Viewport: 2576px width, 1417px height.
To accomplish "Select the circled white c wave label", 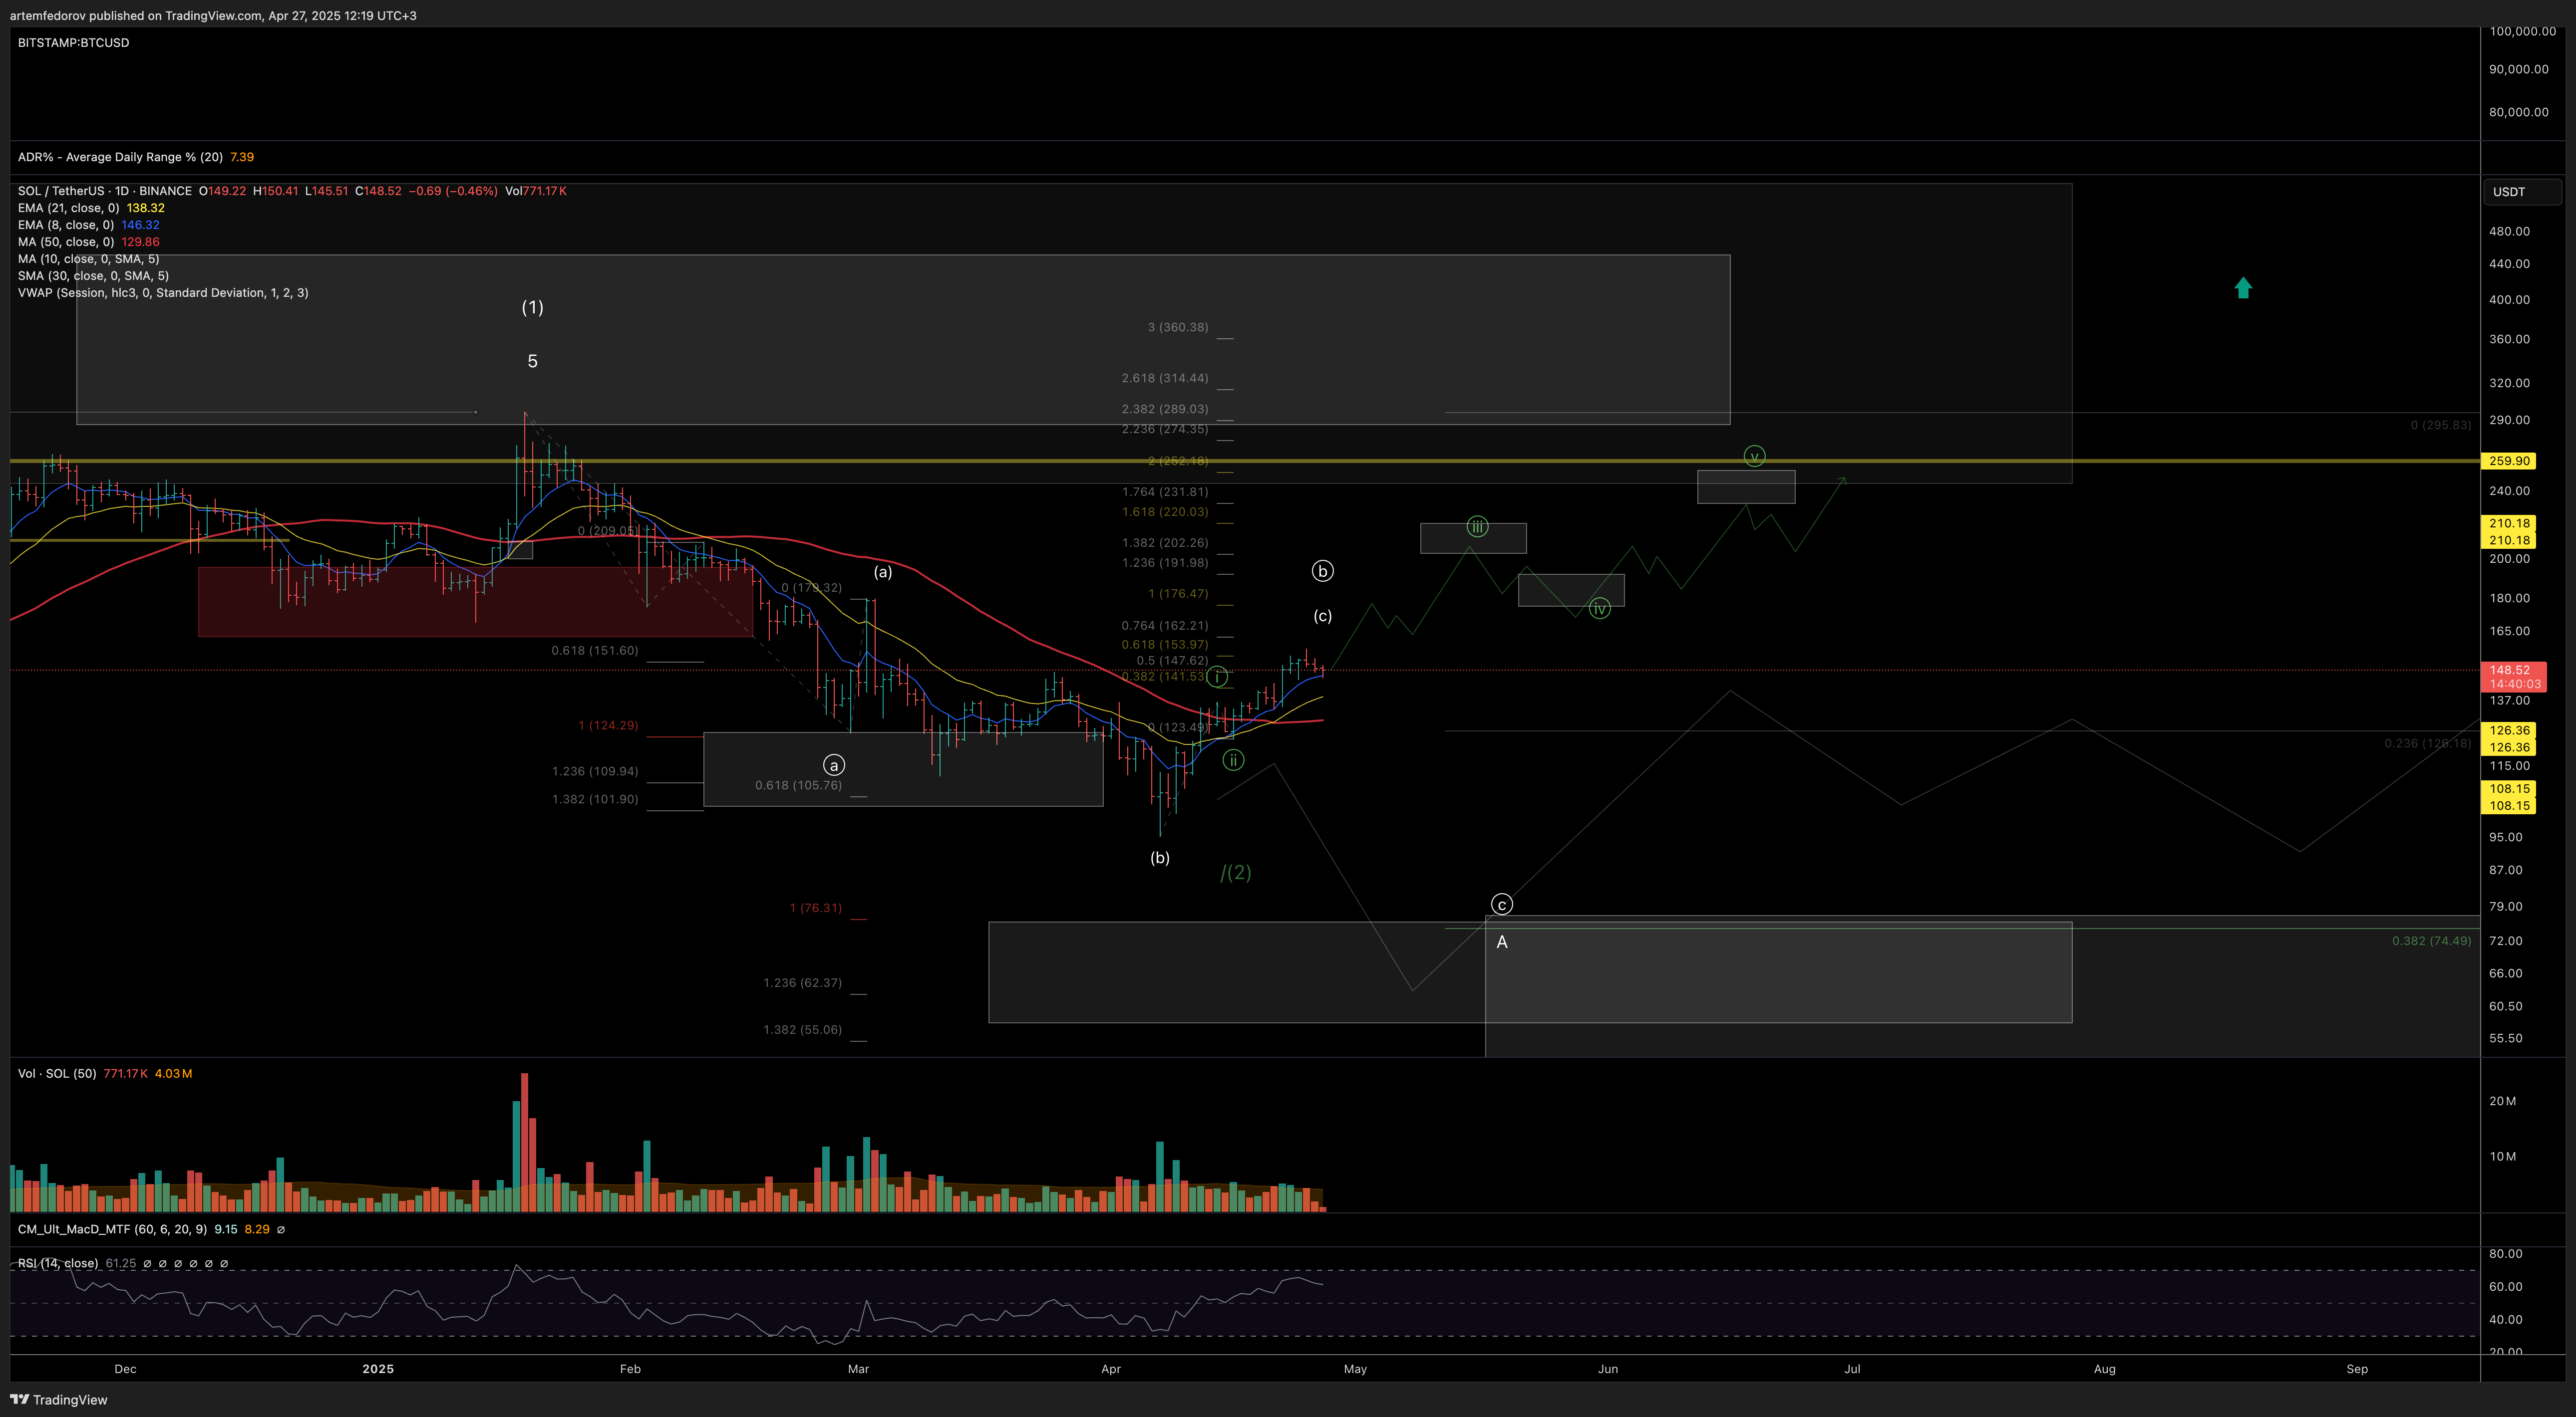I will point(1502,905).
